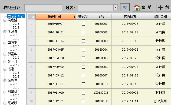Screen dimensions: 171x105
Task: Collapse the 龚万钢 tree node
Action: pos(5,43)
